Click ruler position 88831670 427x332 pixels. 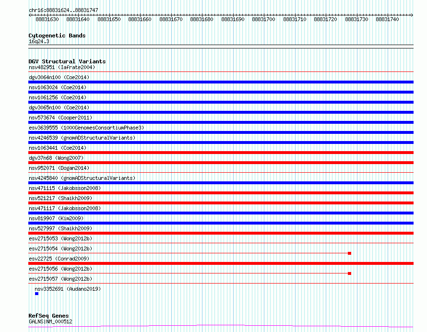[x=171, y=19]
